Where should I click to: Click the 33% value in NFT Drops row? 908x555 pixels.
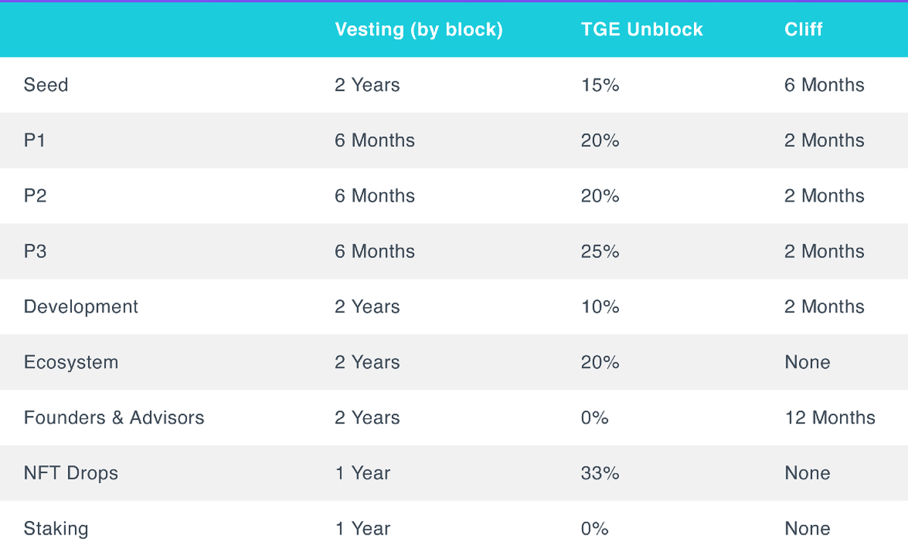[600, 473]
